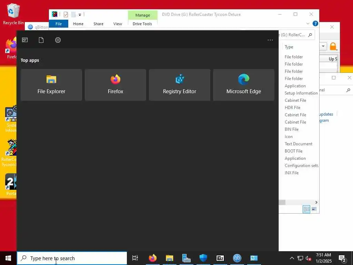353x265 pixels.
Task: Open the File tab in Explorer ribbon
Action: [59, 24]
